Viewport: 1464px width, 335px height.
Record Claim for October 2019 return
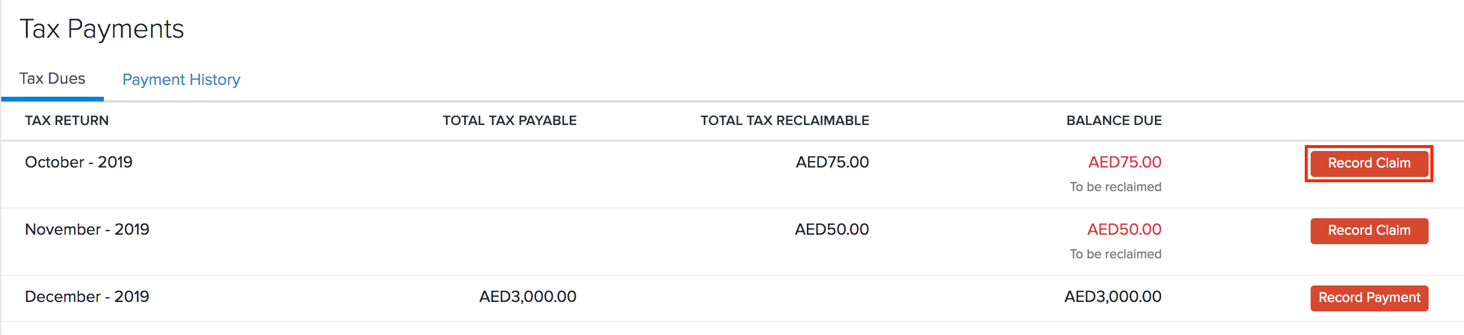[x=1368, y=163]
